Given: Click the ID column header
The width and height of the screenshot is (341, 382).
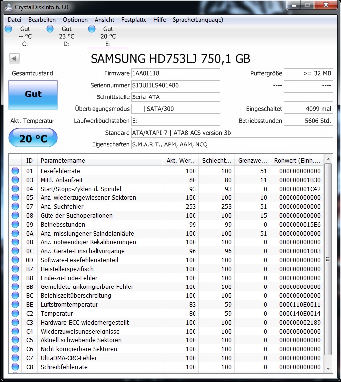Looking at the screenshot, I should click(30, 160).
